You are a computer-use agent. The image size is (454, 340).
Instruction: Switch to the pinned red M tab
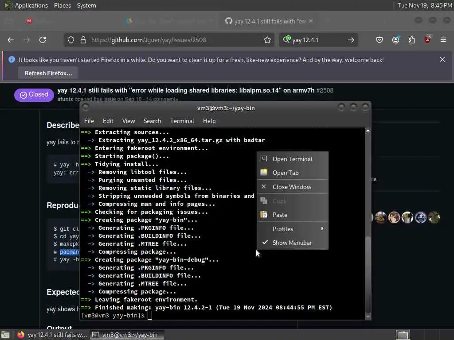[29, 21]
